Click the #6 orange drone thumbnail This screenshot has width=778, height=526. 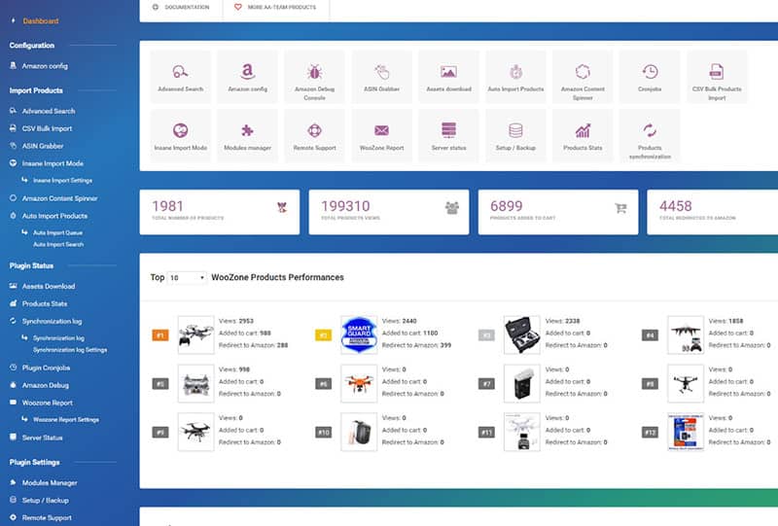click(359, 383)
